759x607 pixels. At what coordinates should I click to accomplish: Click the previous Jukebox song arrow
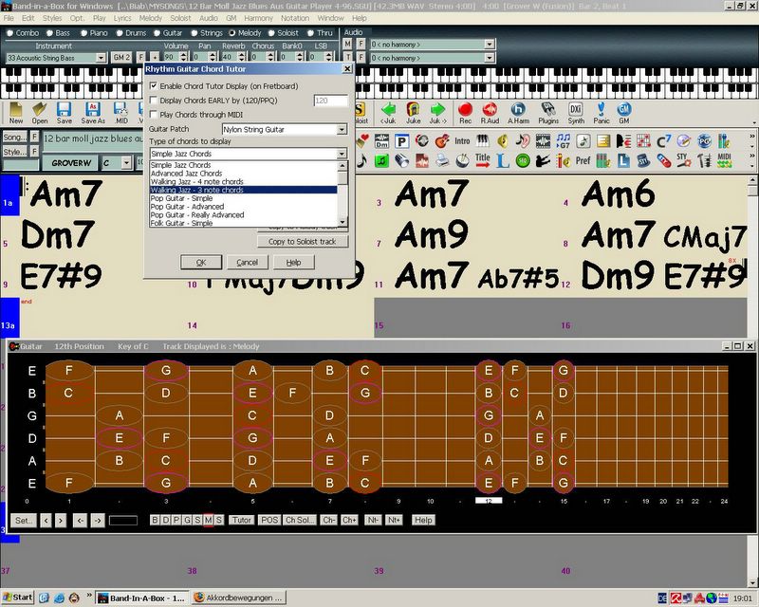tap(388, 113)
